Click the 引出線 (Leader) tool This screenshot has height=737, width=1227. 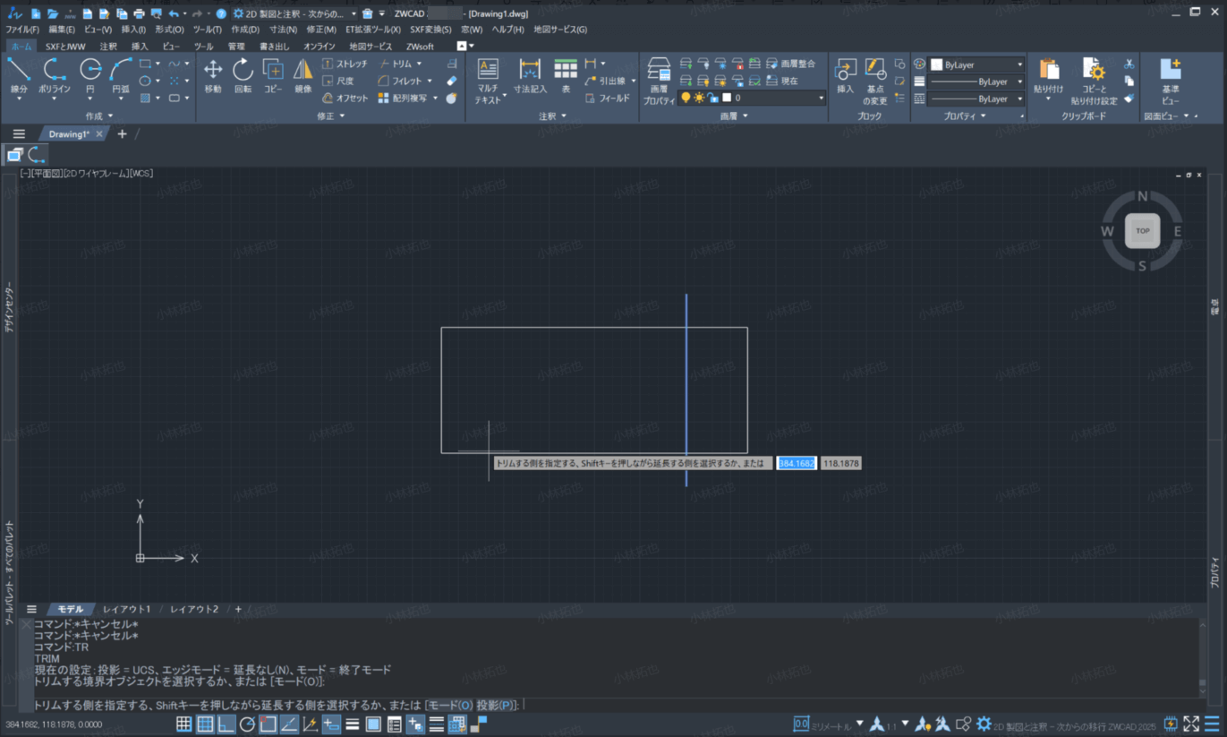[x=606, y=81]
